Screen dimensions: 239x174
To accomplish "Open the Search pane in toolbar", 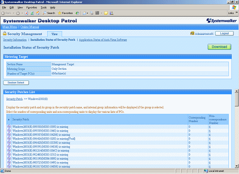I will pos(49,13).
